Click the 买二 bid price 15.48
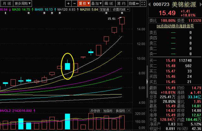 pyautogui.click(x=170, y=66)
